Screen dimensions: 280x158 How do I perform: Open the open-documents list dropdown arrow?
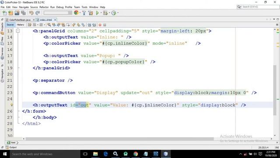pos(274,19)
